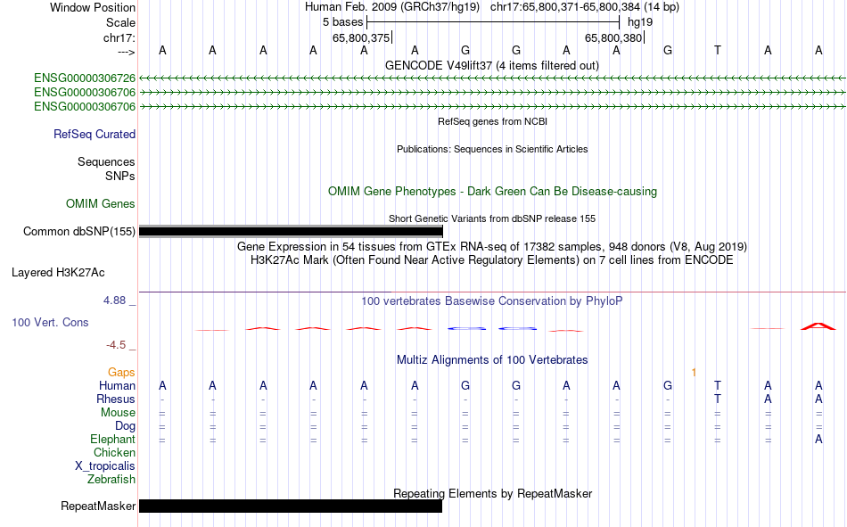This screenshot has height=527, width=847.
Task: Click the OMIM Gene Phenotypes green title
Action: tap(493, 192)
